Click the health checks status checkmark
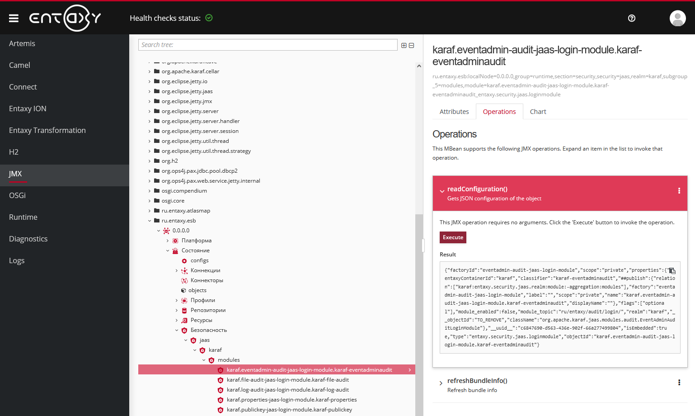695x416 pixels. pyautogui.click(x=209, y=18)
